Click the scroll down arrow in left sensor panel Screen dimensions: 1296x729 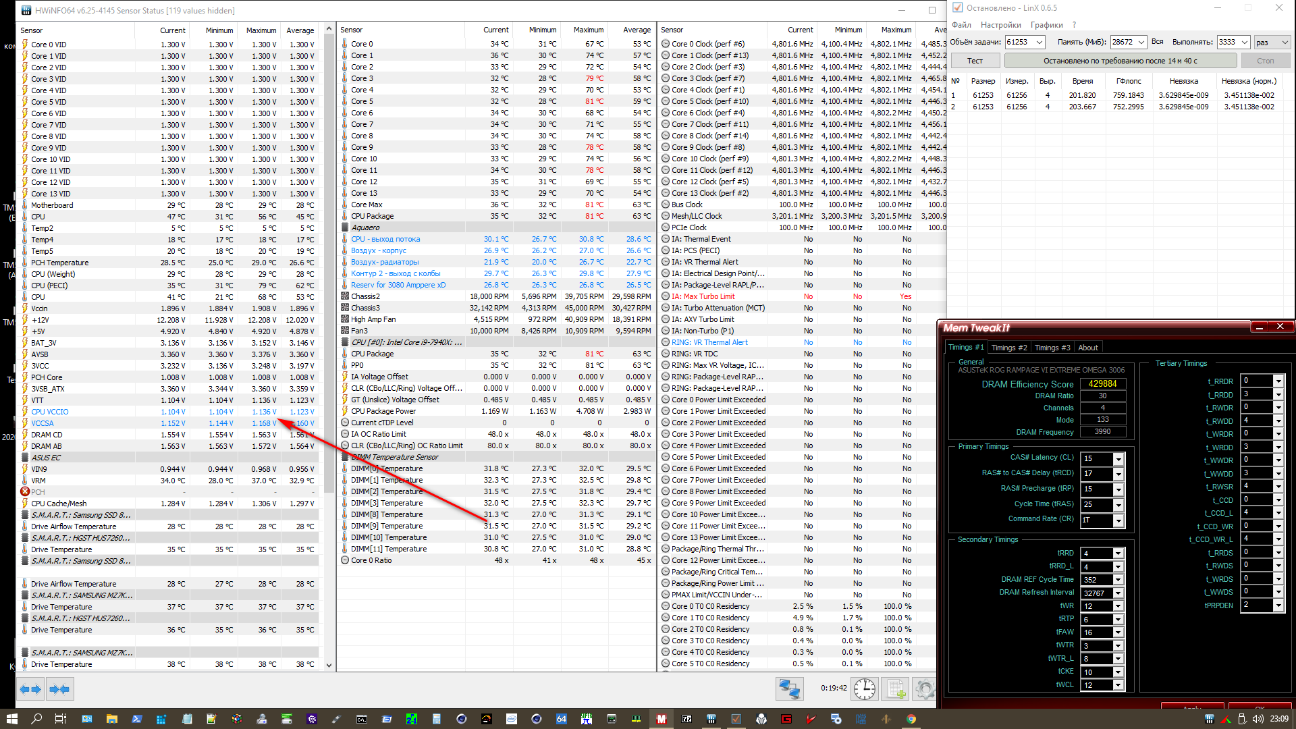point(329,665)
